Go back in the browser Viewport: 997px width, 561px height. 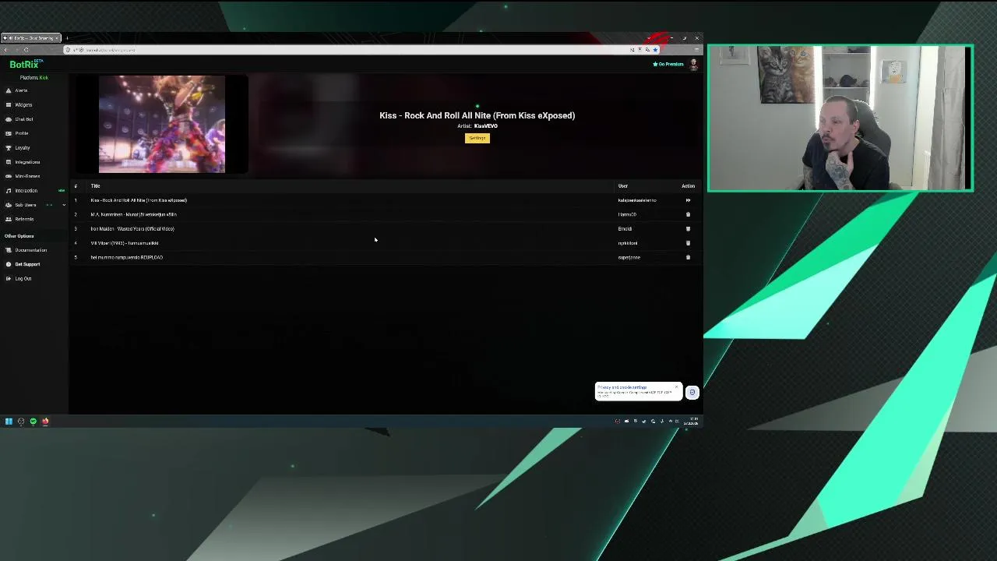tap(5, 50)
